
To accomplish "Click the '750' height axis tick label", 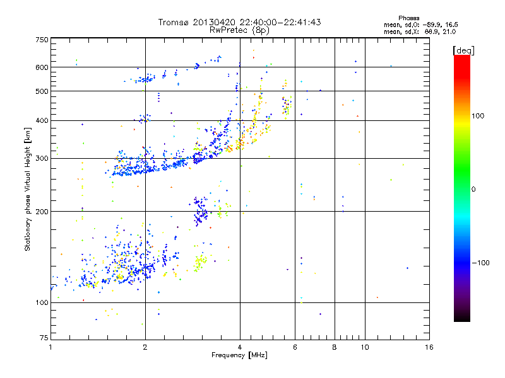I will pos(42,40).
